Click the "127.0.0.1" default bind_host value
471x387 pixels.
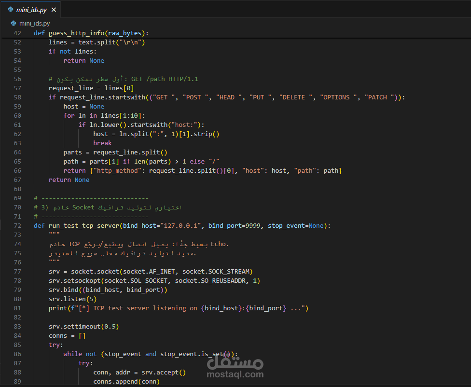180,226
